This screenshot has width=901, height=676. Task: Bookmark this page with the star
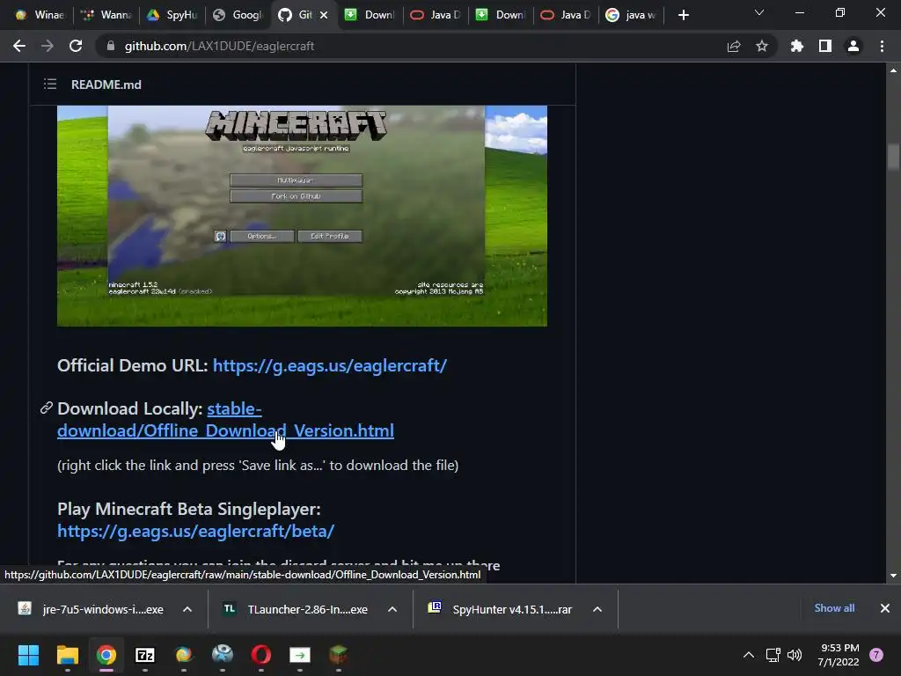[762, 46]
